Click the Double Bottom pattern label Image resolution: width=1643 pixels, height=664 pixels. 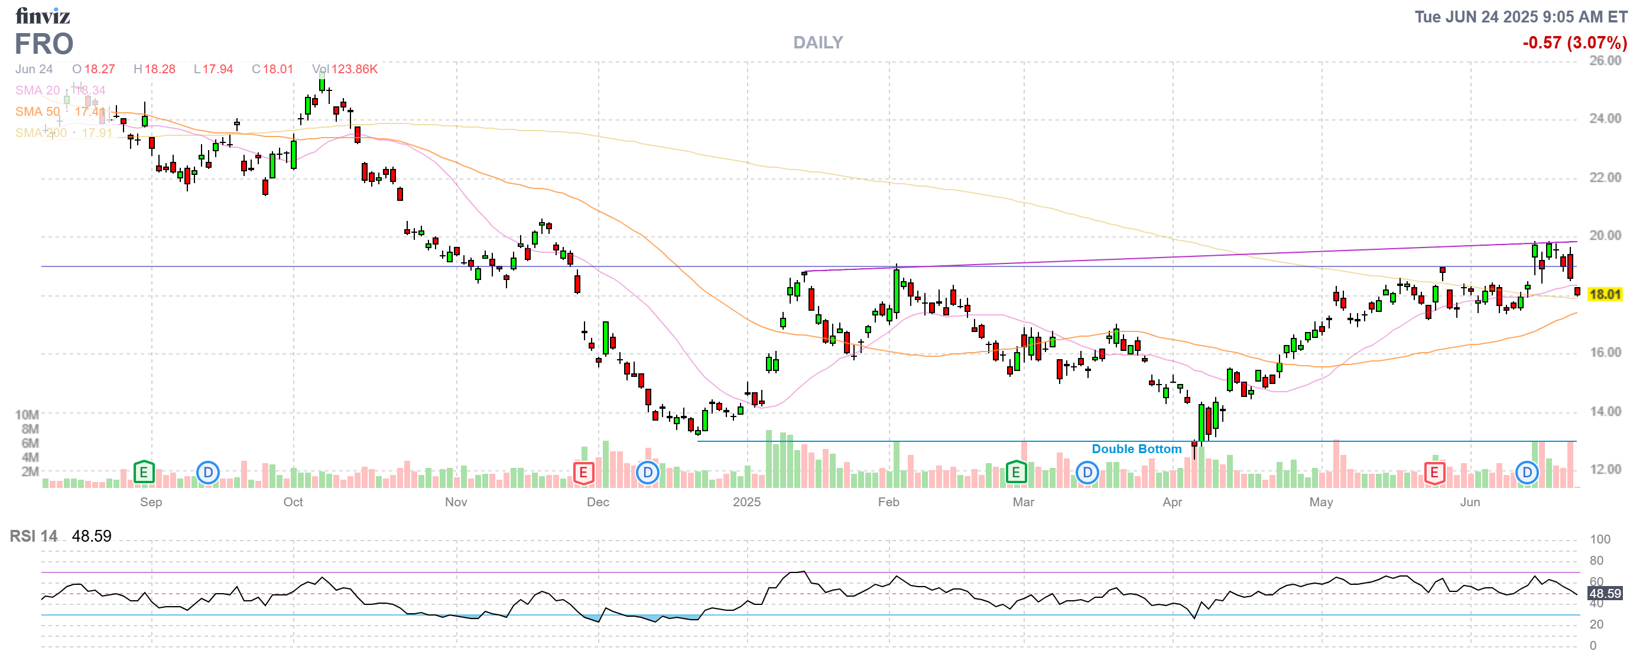(x=1136, y=449)
